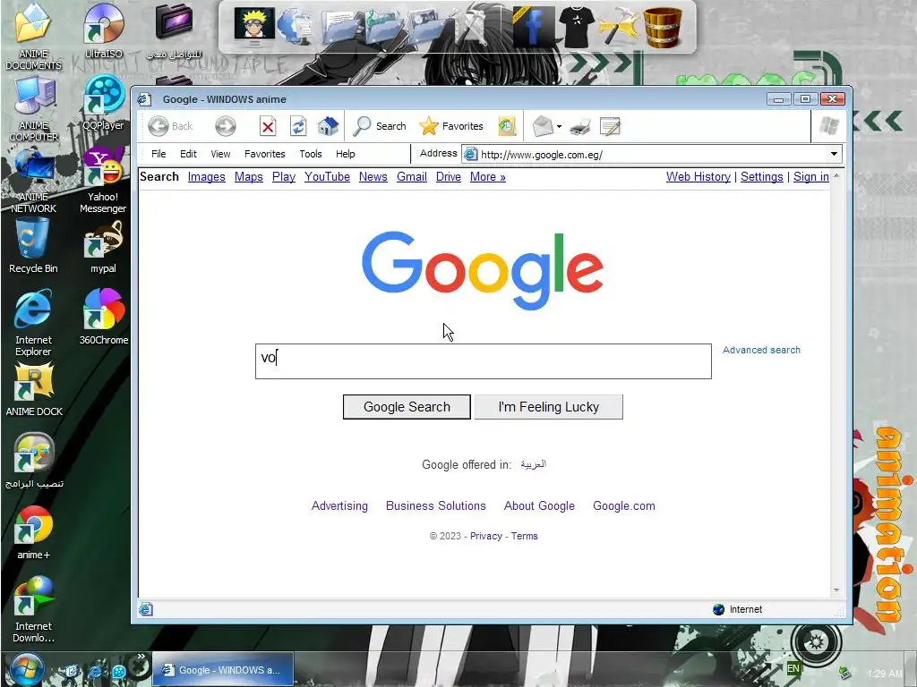Open the History clock icon

click(x=507, y=126)
